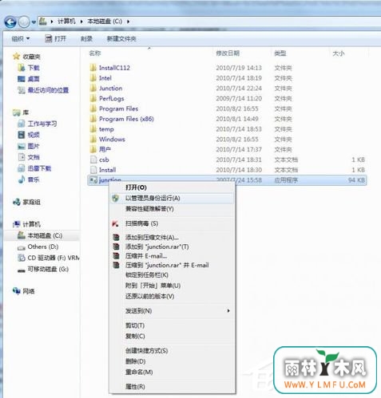Image resolution: width=381 pixels, height=398 pixels.
Task: Choose 打开(O) in the context menu
Action: pyautogui.click(x=172, y=187)
